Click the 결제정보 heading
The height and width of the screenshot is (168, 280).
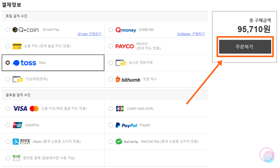(11, 5)
